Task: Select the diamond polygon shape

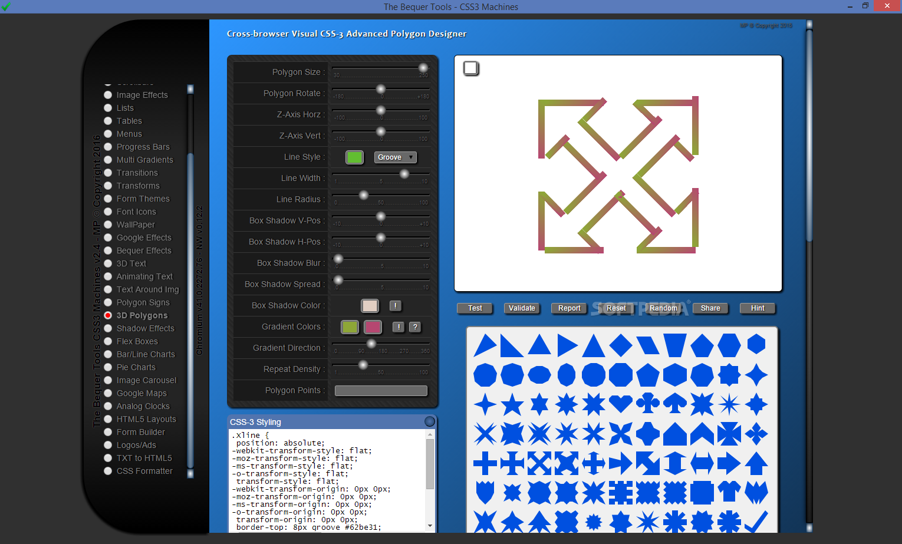Action: (x=620, y=345)
